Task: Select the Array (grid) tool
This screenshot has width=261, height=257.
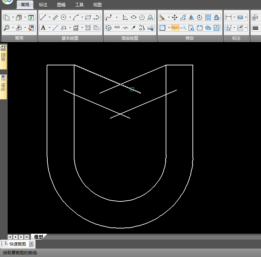Action: click(x=208, y=17)
